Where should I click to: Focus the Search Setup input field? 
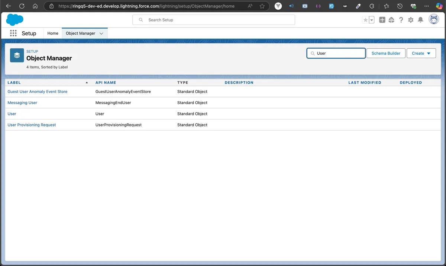click(214, 20)
